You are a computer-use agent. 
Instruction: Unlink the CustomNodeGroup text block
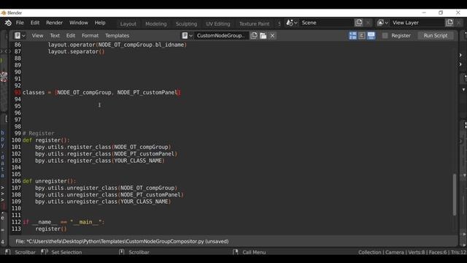click(x=272, y=36)
